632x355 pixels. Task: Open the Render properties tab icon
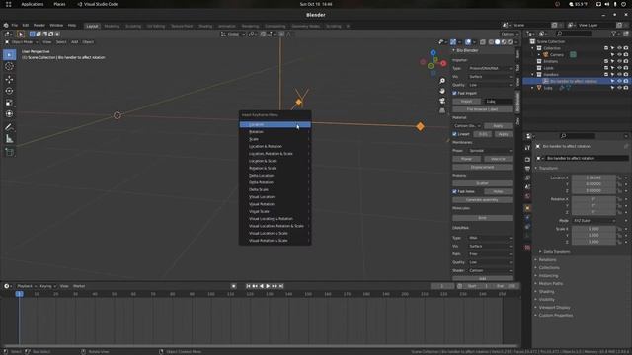click(527, 160)
